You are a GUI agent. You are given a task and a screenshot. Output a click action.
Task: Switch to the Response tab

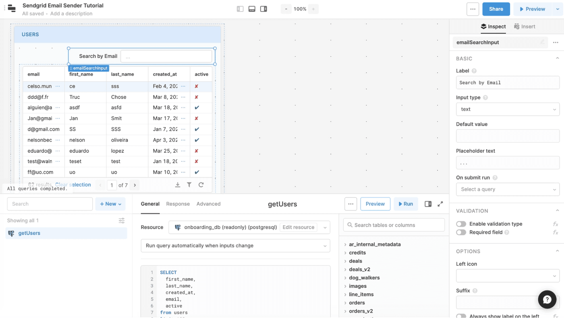[x=178, y=204]
